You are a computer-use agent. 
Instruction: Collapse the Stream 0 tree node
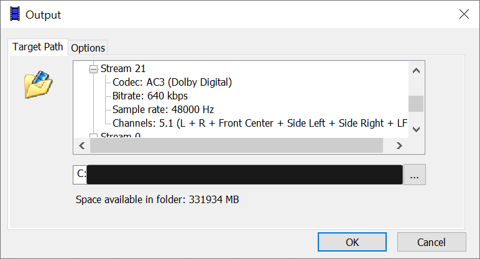coord(93,135)
